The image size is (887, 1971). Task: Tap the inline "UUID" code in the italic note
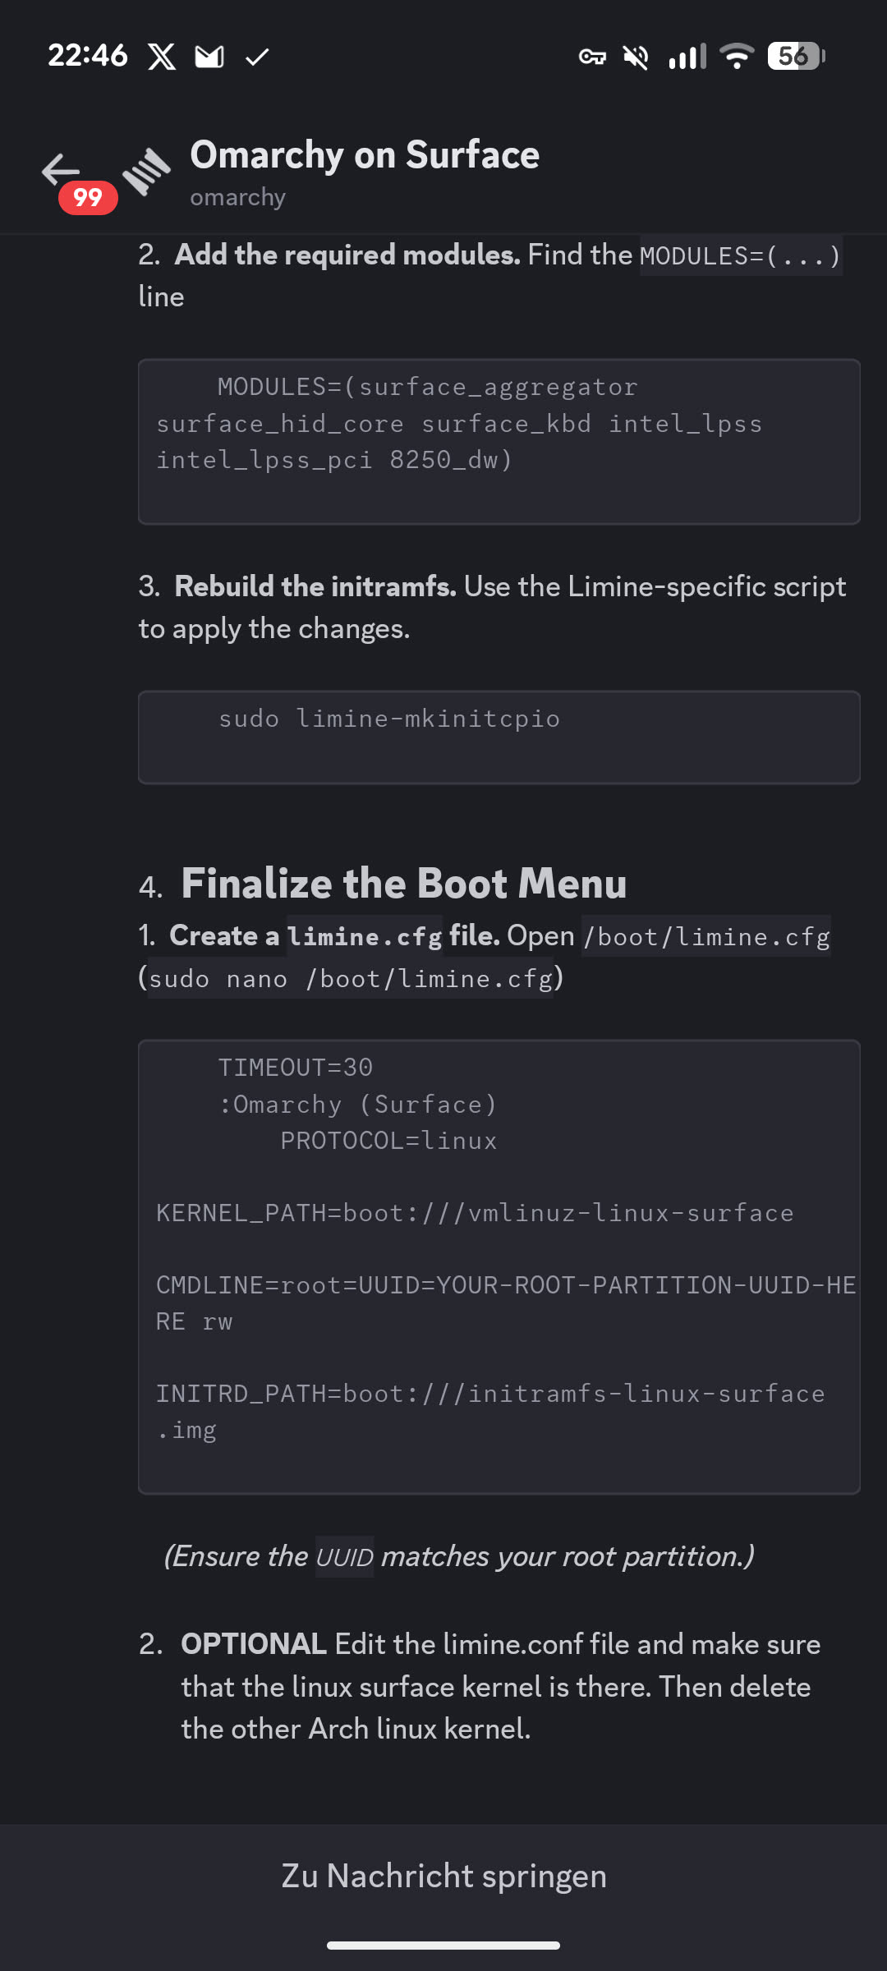pyautogui.click(x=345, y=1557)
